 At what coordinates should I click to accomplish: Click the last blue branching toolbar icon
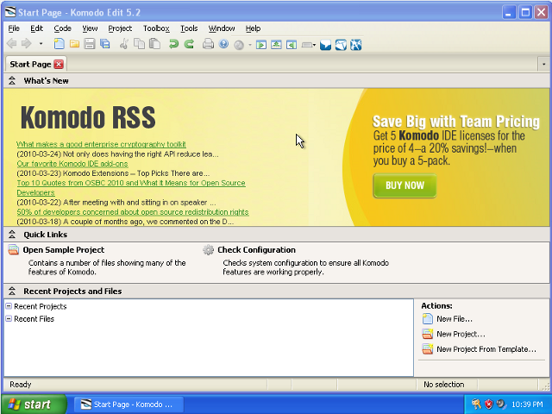click(356, 45)
